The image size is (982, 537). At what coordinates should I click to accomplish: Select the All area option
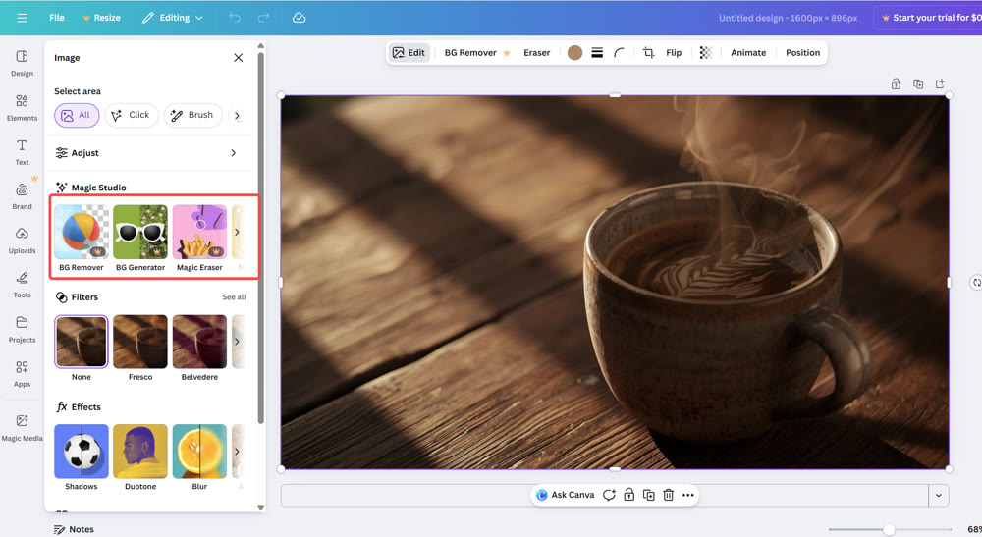click(x=77, y=115)
